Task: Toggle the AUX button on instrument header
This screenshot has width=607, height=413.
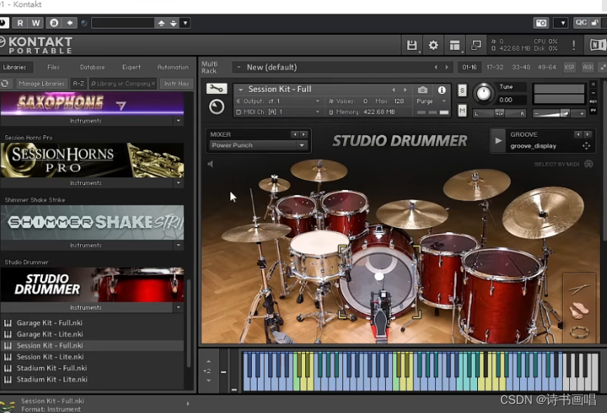Action: (x=593, y=101)
